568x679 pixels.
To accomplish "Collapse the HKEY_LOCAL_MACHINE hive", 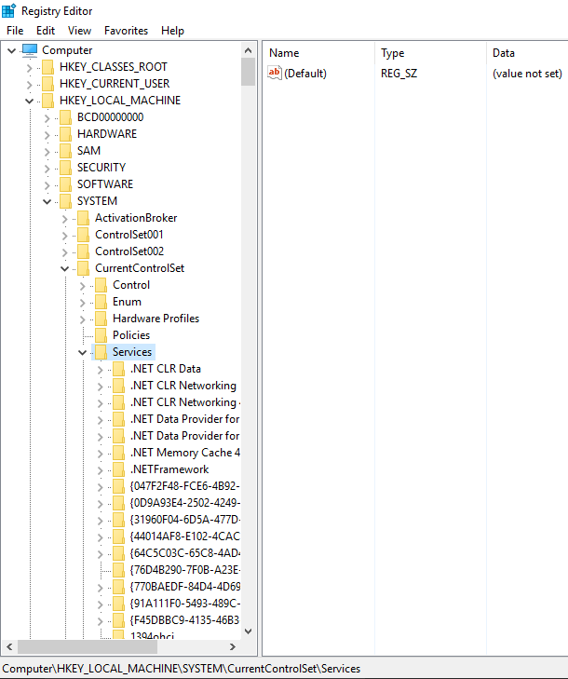I will [x=29, y=101].
